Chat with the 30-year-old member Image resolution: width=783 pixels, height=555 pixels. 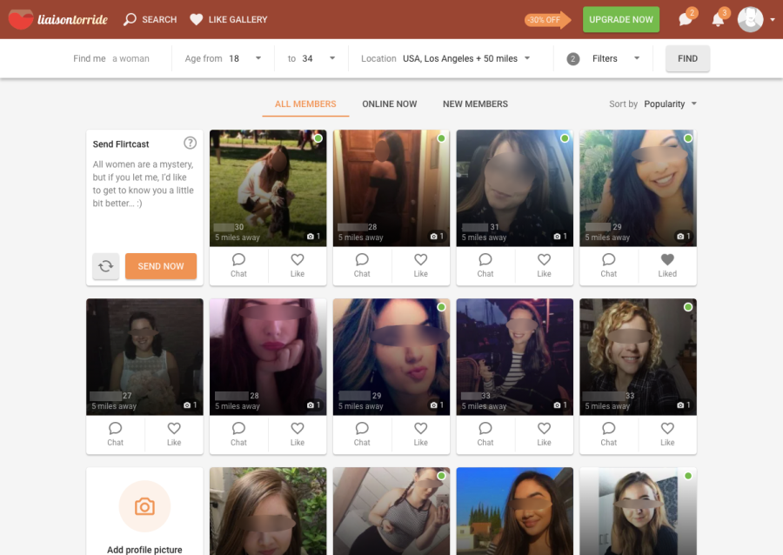click(238, 266)
